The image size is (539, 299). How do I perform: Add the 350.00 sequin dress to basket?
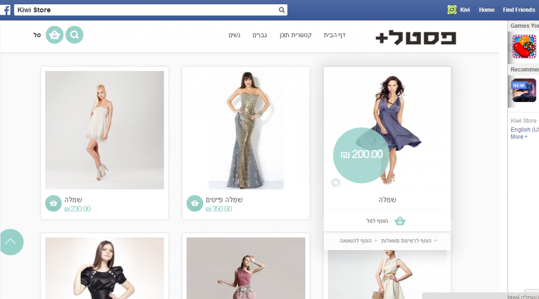pyautogui.click(x=195, y=203)
